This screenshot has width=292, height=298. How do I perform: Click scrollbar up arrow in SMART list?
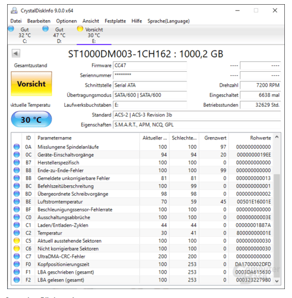click(277, 137)
